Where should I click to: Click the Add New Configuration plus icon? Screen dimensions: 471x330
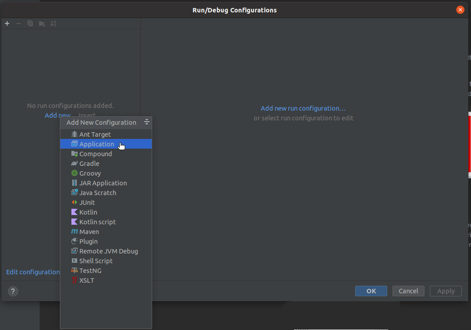tap(7, 23)
